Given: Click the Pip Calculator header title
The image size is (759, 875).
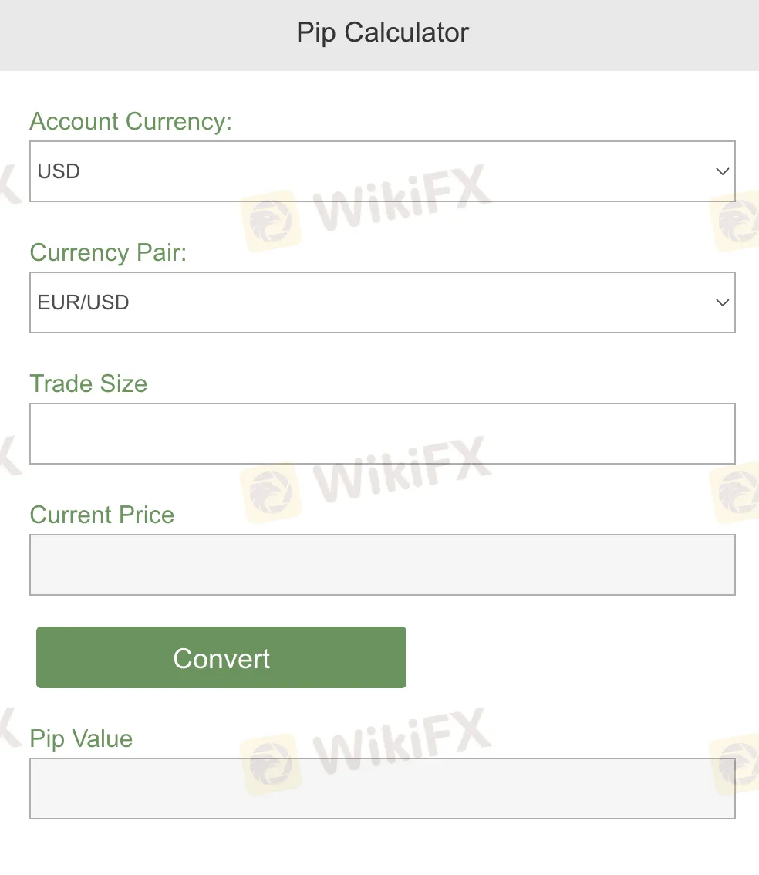Looking at the screenshot, I should coord(383,32).
